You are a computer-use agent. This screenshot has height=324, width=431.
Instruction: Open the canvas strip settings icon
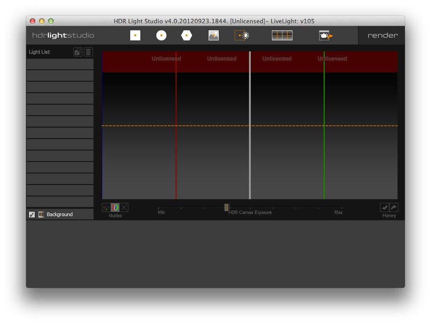pyautogui.click(x=282, y=35)
